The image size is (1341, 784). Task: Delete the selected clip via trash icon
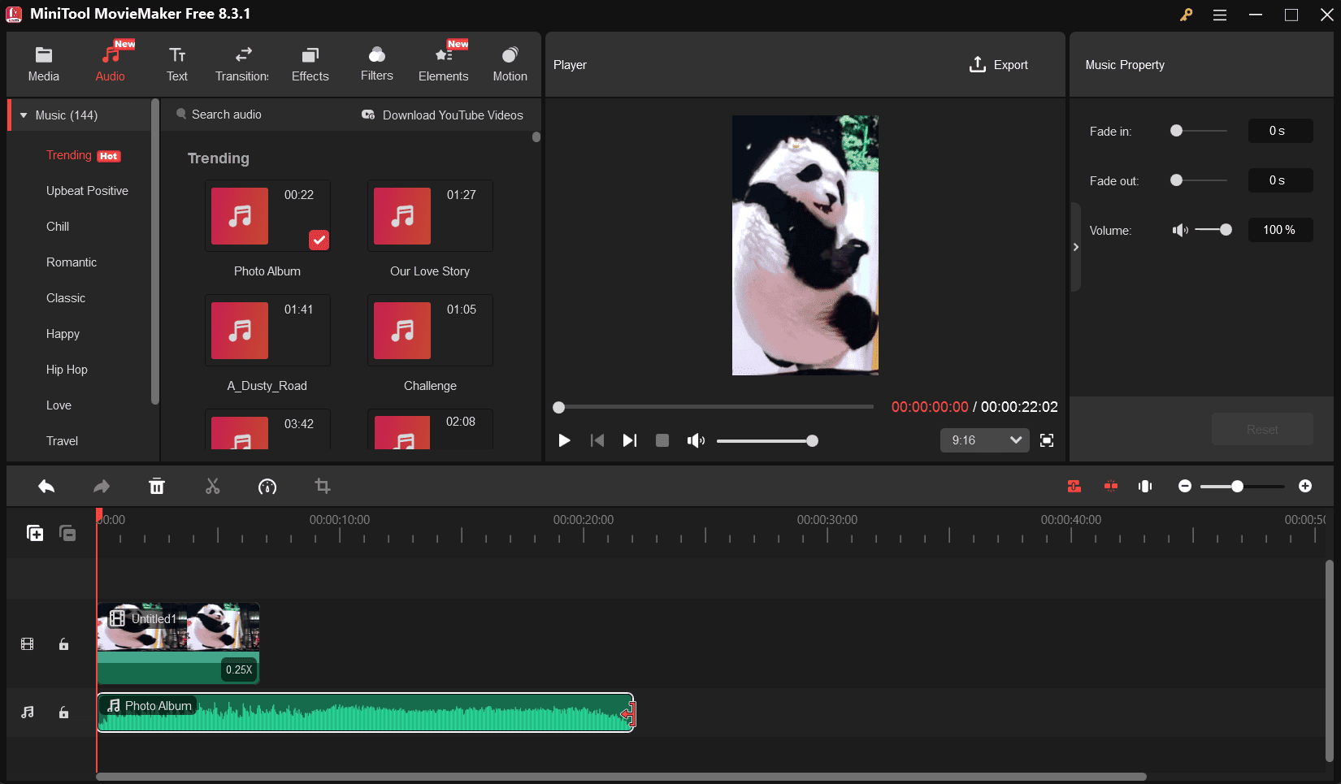coord(157,486)
